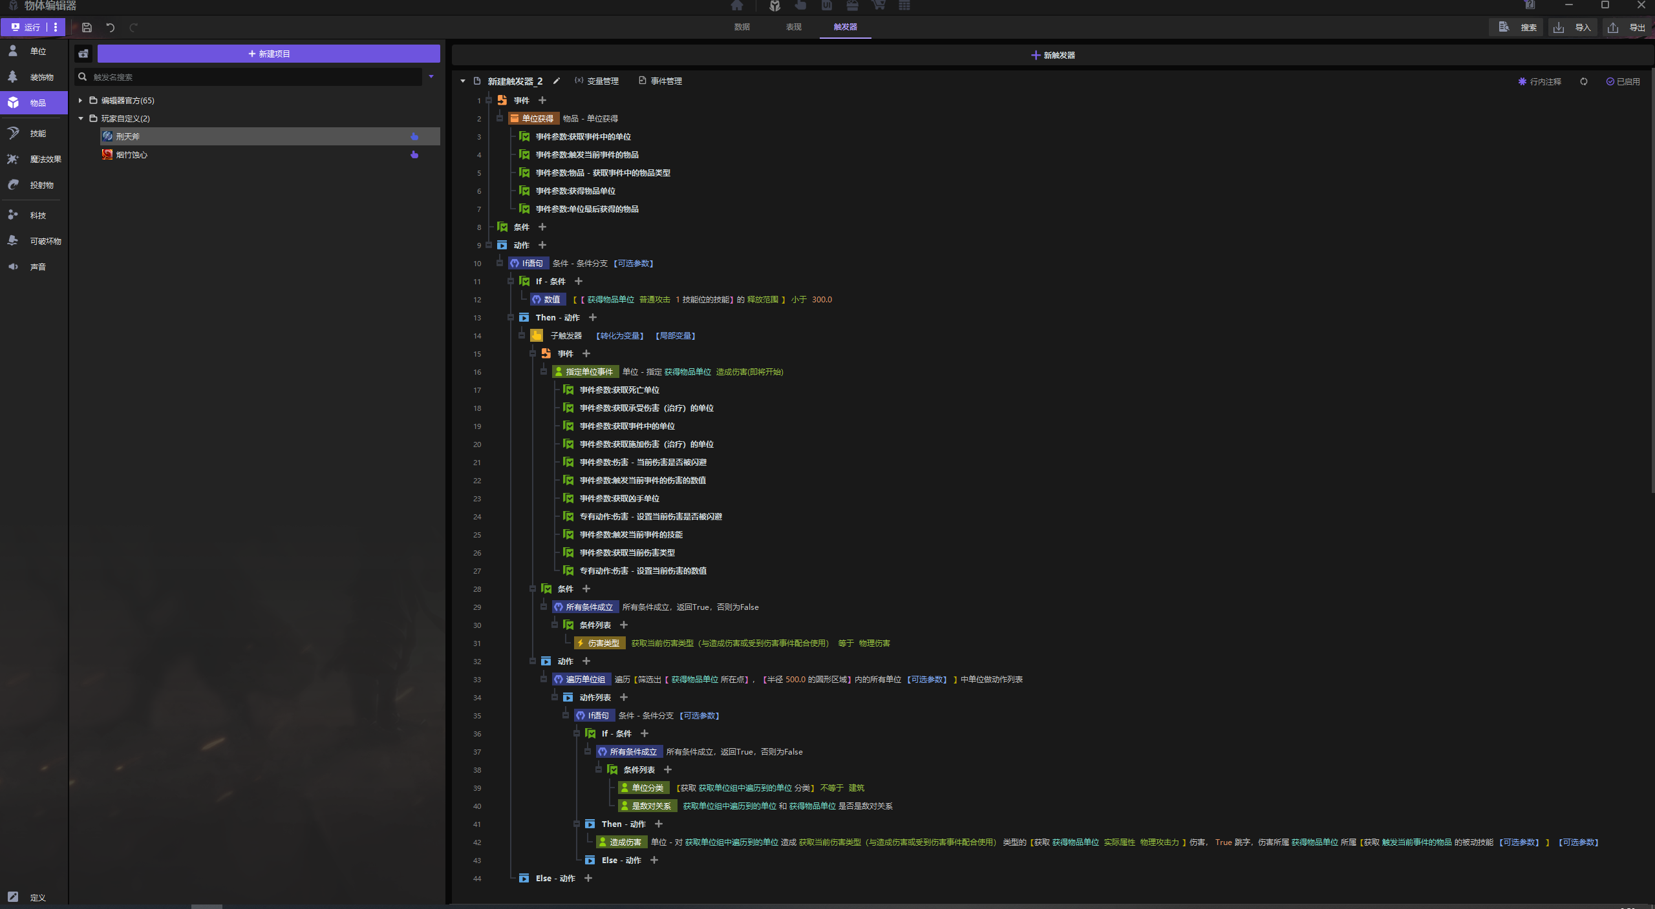The width and height of the screenshot is (1655, 909).
Task: Click the save icon in the toolbar
Action: 87,28
